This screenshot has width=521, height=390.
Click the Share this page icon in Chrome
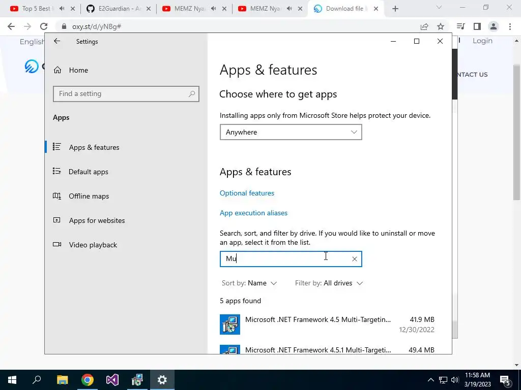(424, 26)
